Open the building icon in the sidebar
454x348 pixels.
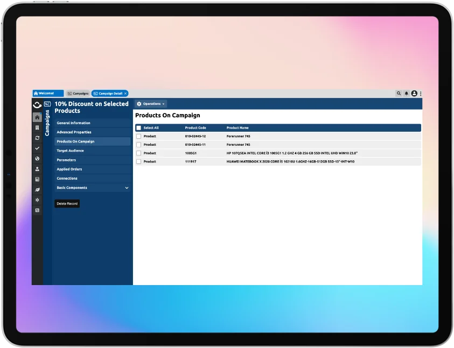(x=37, y=127)
